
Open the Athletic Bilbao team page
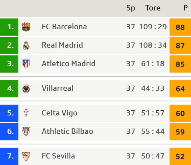[68, 131]
